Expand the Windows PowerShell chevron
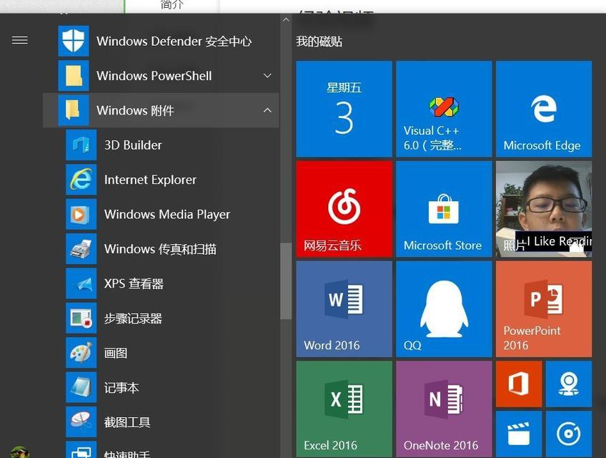 point(267,75)
